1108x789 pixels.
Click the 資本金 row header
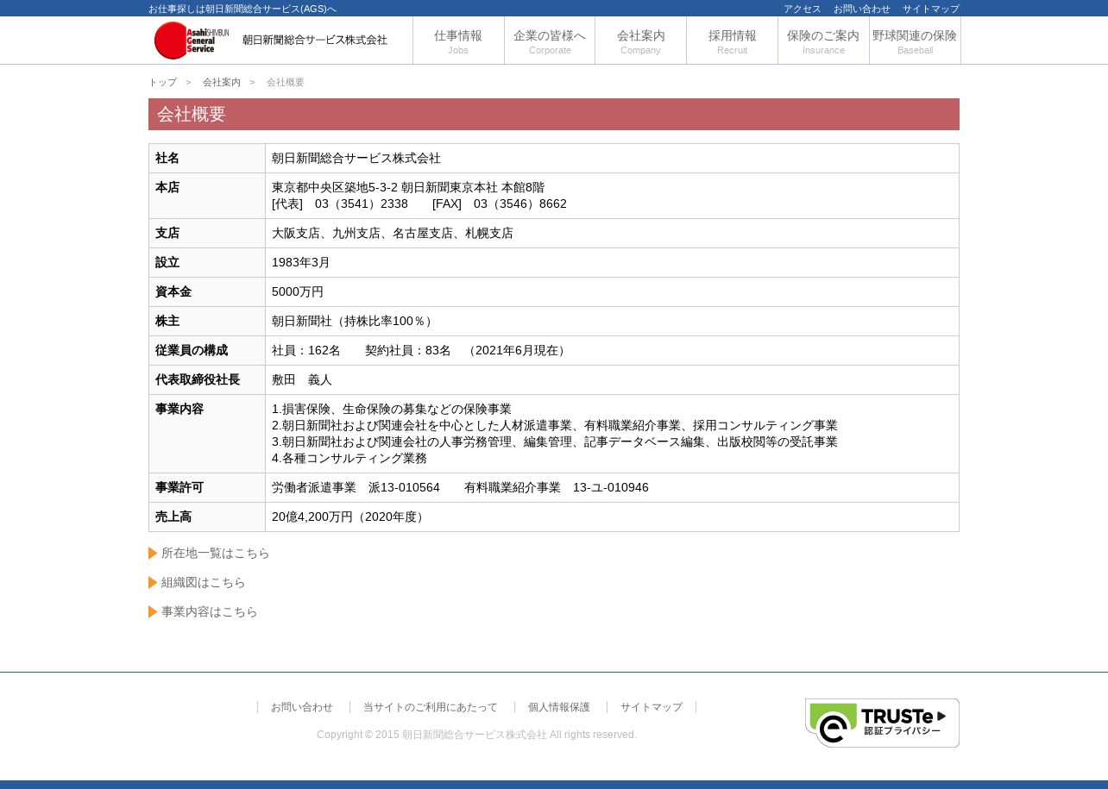[x=207, y=292]
